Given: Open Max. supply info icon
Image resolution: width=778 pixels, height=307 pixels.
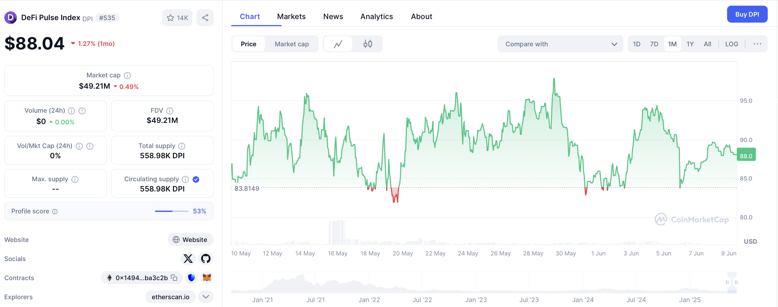Looking at the screenshot, I should click(75, 179).
